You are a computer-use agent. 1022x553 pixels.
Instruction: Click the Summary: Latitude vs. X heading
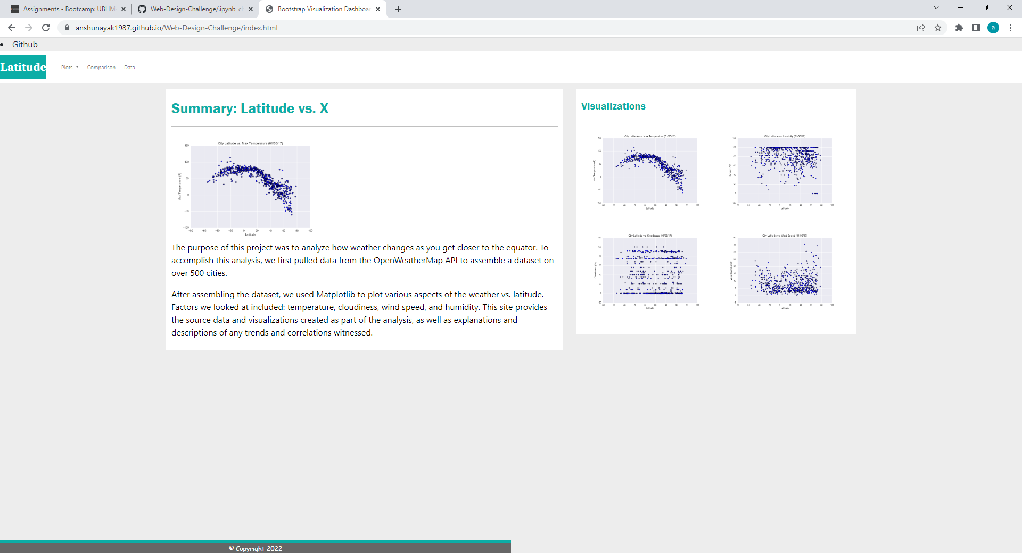pos(250,108)
